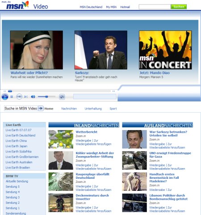Viewport: 201px width, 215px height.
Task: Switch to the Sport tab
Action: coord(113,109)
